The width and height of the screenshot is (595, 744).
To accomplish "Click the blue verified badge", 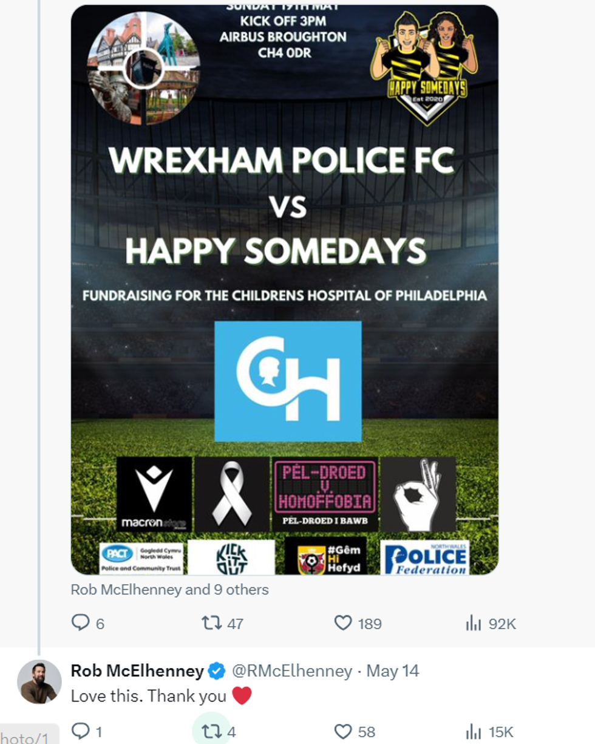I will [216, 671].
